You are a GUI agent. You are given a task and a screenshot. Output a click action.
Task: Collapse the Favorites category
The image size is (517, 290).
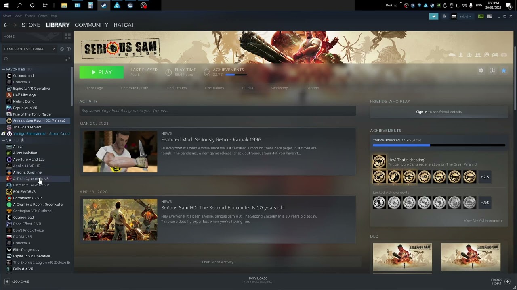tap(4, 69)
